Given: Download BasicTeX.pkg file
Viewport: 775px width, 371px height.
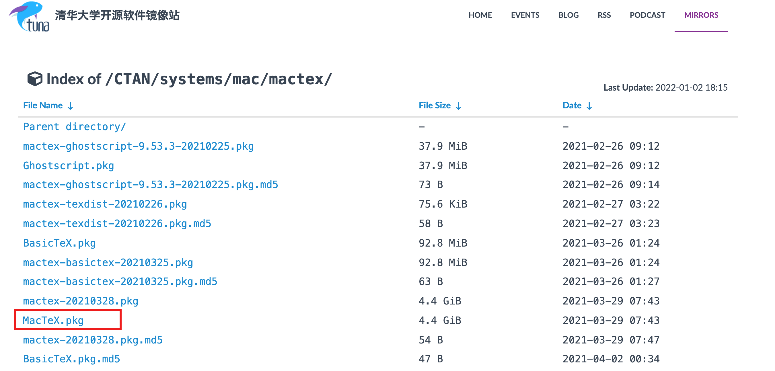Looking at the screenshot, I should tap(59, 243).
